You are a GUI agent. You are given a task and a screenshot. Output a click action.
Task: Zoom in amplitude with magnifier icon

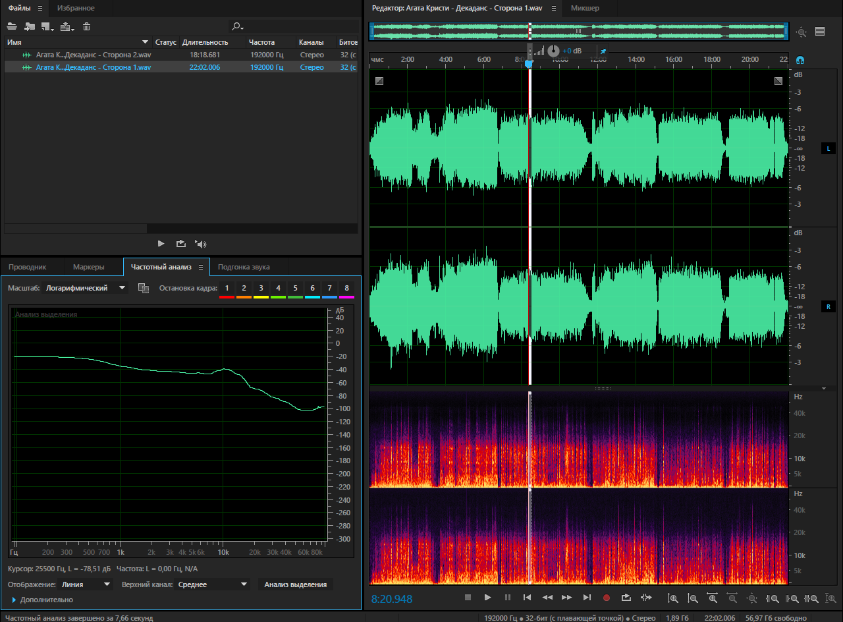coord(672,598)
